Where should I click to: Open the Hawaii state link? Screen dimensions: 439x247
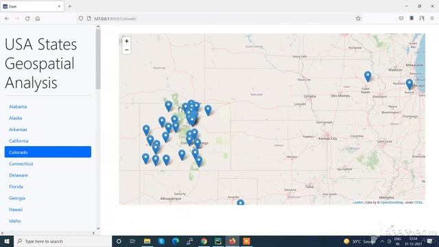16,209
